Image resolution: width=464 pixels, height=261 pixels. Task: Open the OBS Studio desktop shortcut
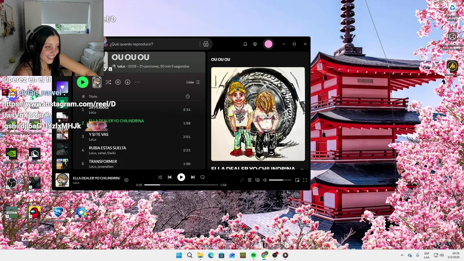coord(11,185)
